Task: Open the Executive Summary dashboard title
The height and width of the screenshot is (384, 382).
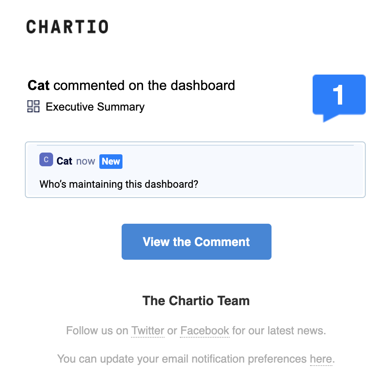Action: pyautogui.click(x=95, y=107)
